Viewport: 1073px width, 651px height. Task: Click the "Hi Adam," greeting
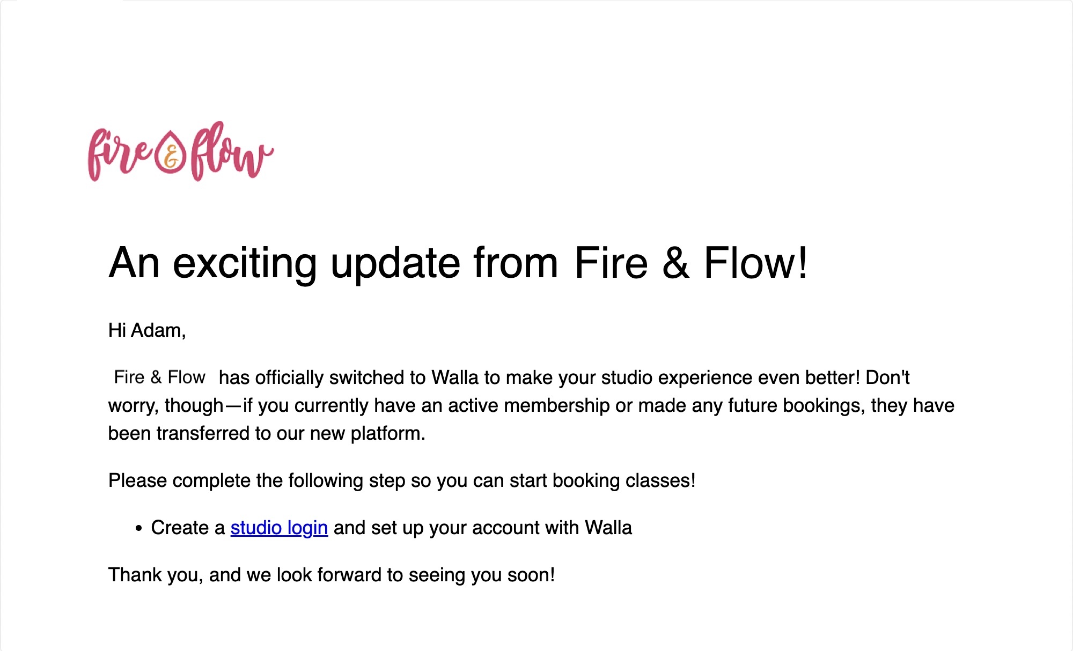(x=147, y=330)
